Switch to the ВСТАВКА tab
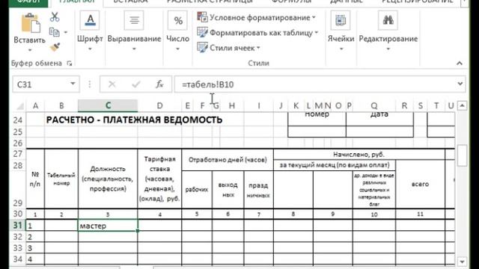This screenshot has width=479, height=269. coord(130,1)
